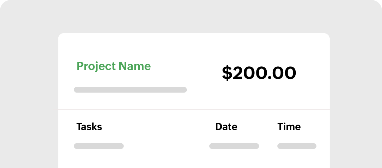382x168 pixels.
Task: Click the placeholder bar below Date
Action: point(234,146)
